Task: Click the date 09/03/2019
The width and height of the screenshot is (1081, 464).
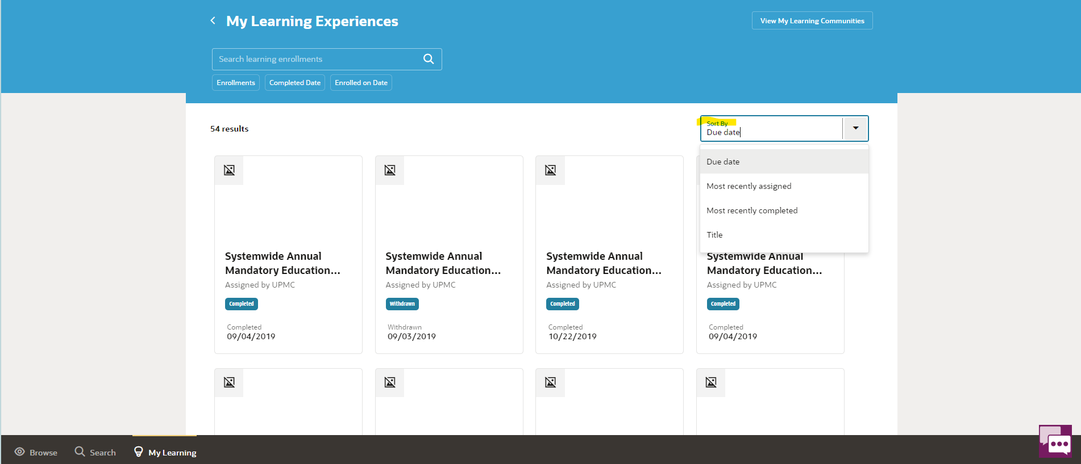Action: coord(412,336)
